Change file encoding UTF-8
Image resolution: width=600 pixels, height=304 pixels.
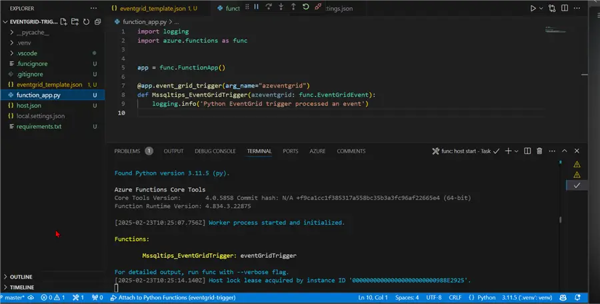click(434, 297)
